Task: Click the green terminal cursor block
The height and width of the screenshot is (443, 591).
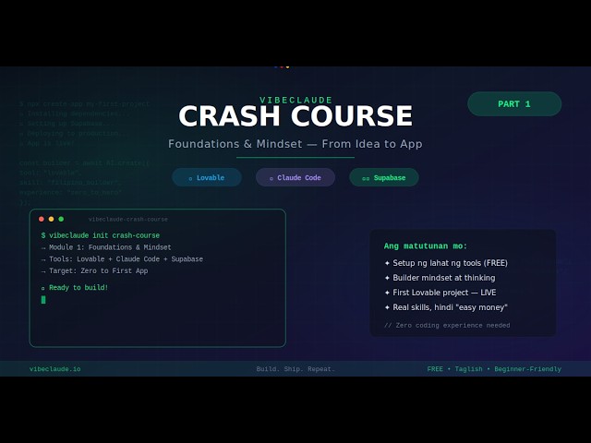Action: pos(43,299)
